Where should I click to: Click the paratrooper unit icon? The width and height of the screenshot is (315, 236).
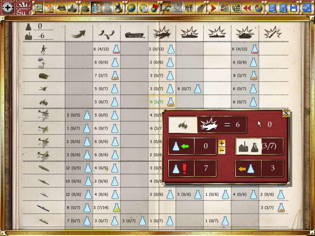42,62
